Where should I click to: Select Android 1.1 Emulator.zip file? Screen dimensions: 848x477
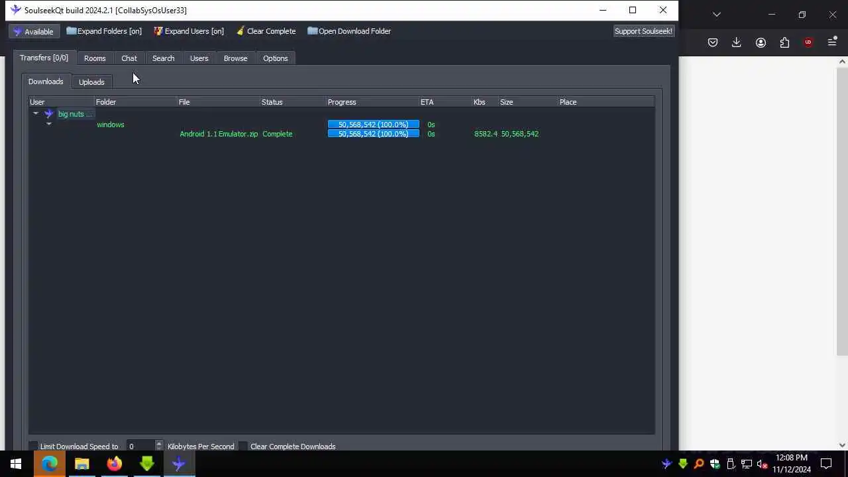pos(219,134)
